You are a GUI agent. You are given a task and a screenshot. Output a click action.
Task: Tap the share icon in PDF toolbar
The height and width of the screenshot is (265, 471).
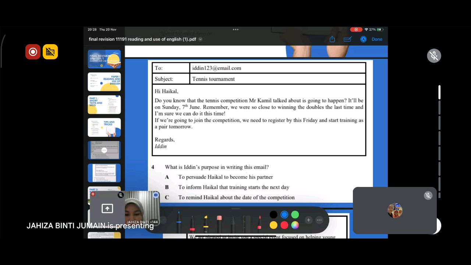(x=332, y=39)
